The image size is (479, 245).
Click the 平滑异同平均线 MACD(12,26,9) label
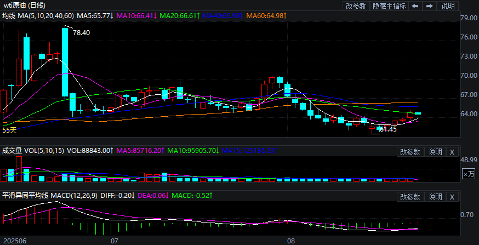[48, 195]
